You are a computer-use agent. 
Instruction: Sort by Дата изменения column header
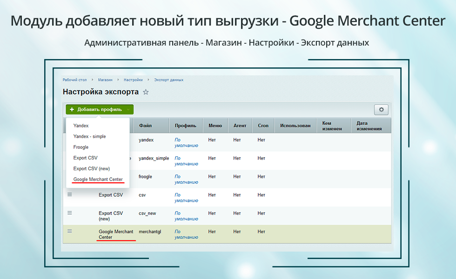[x=369, y=126]
